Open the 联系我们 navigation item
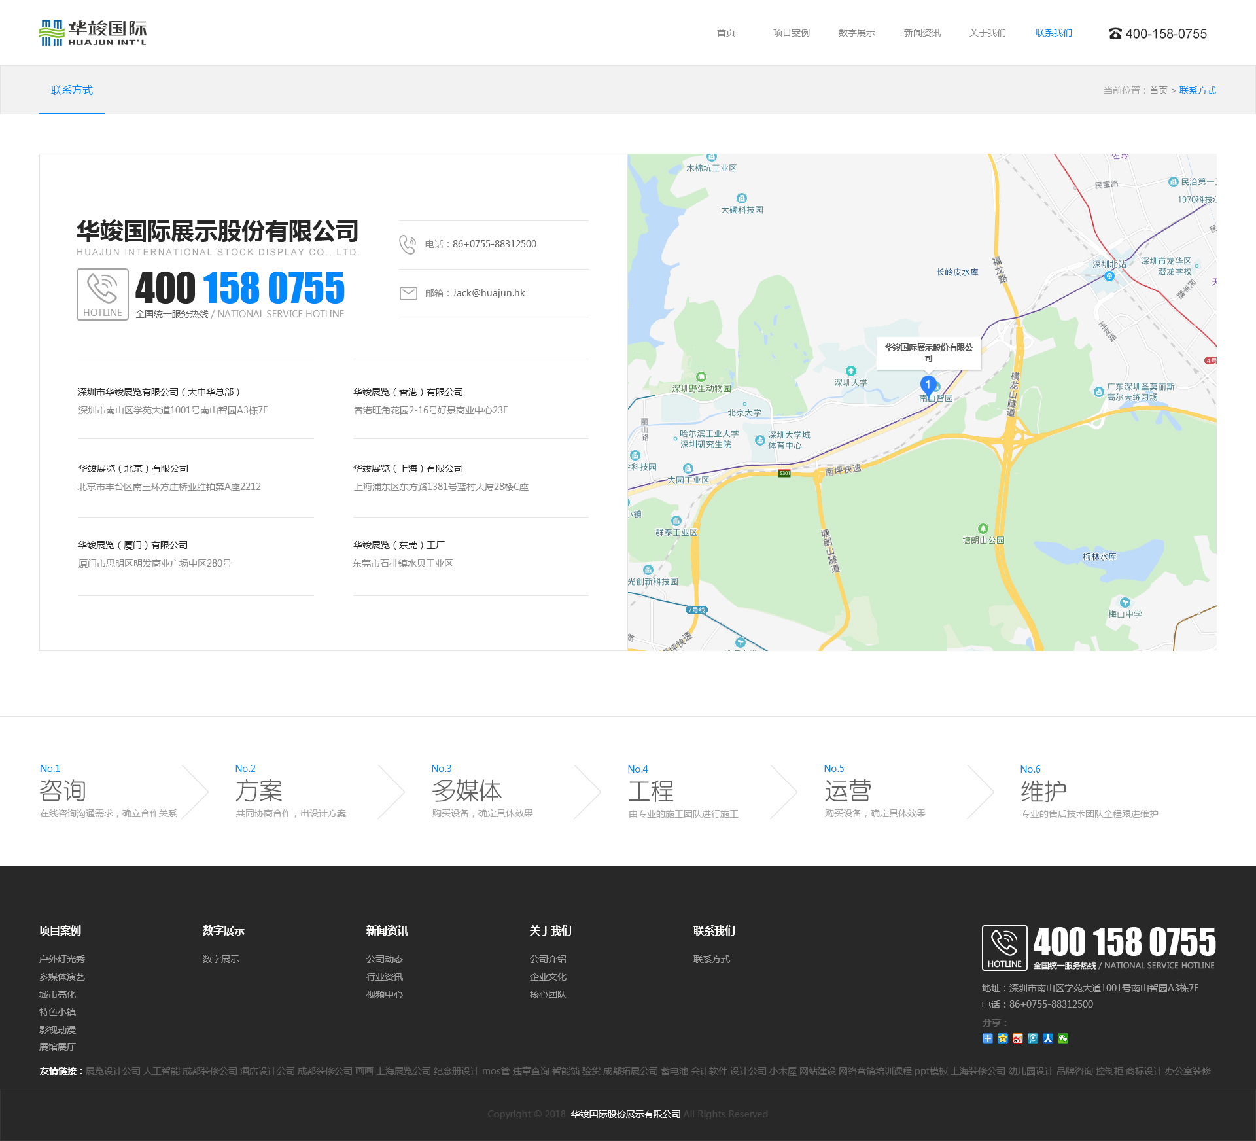This screenshot has width=1256, height=1141. [x=1053, y=33]
